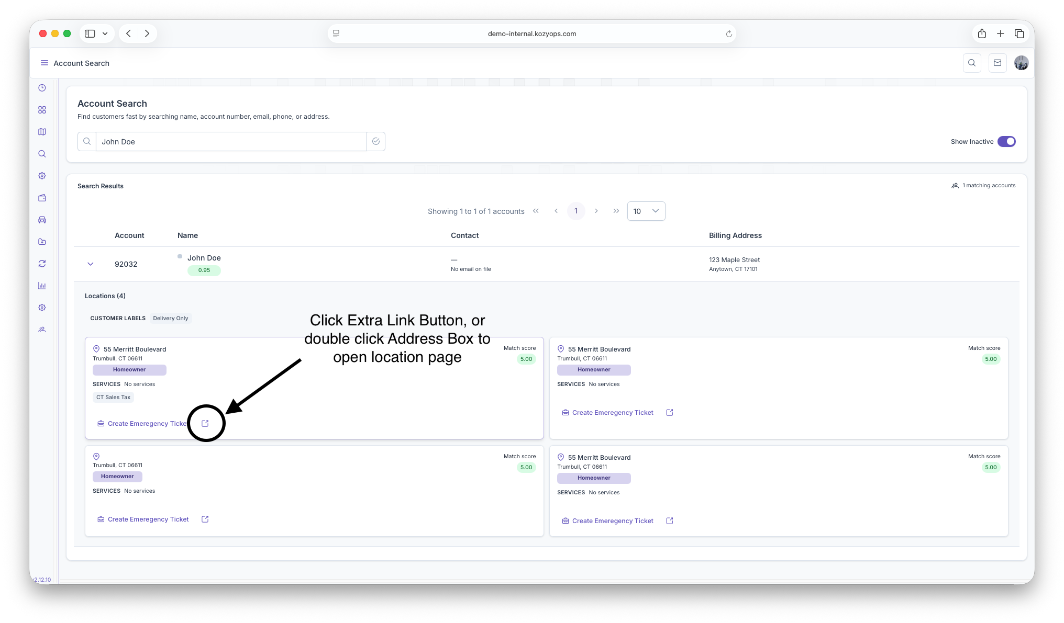
Task: Go to the next page arrow in pagination
Action: (x=596, y=211)
